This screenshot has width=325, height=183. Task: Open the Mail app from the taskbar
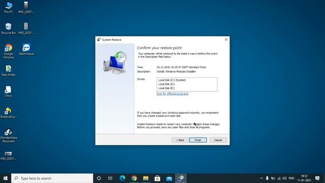click(x=169, y=178)
